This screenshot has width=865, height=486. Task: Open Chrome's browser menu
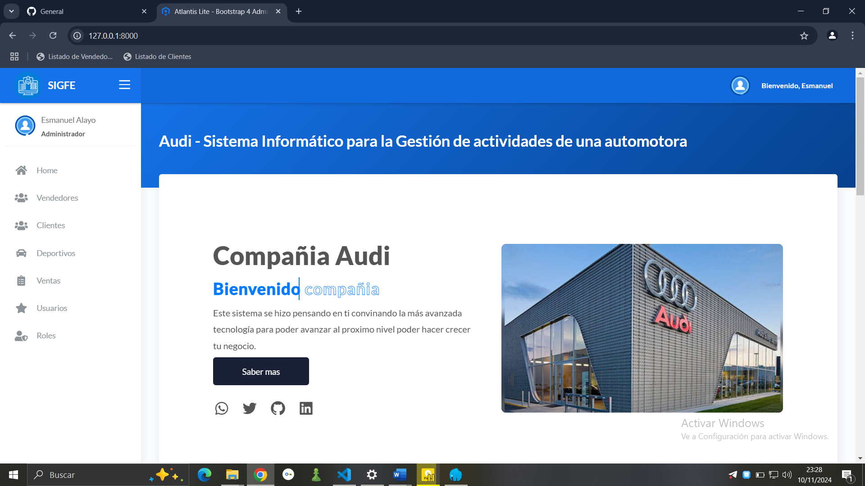(x=852, y=36)
